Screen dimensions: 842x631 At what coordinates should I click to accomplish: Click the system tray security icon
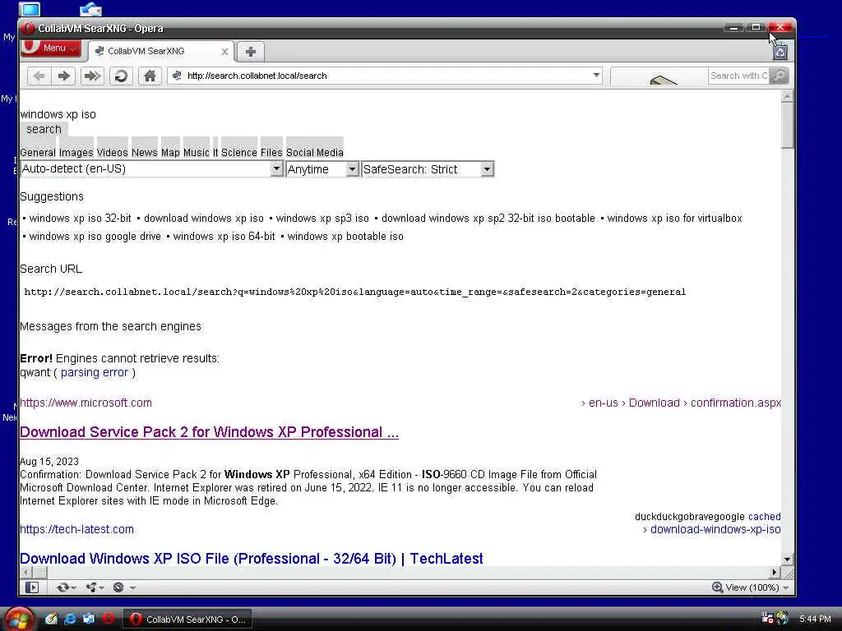[783, 619]
